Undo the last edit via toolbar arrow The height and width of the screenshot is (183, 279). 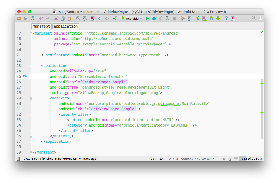(x=41, y=18)
